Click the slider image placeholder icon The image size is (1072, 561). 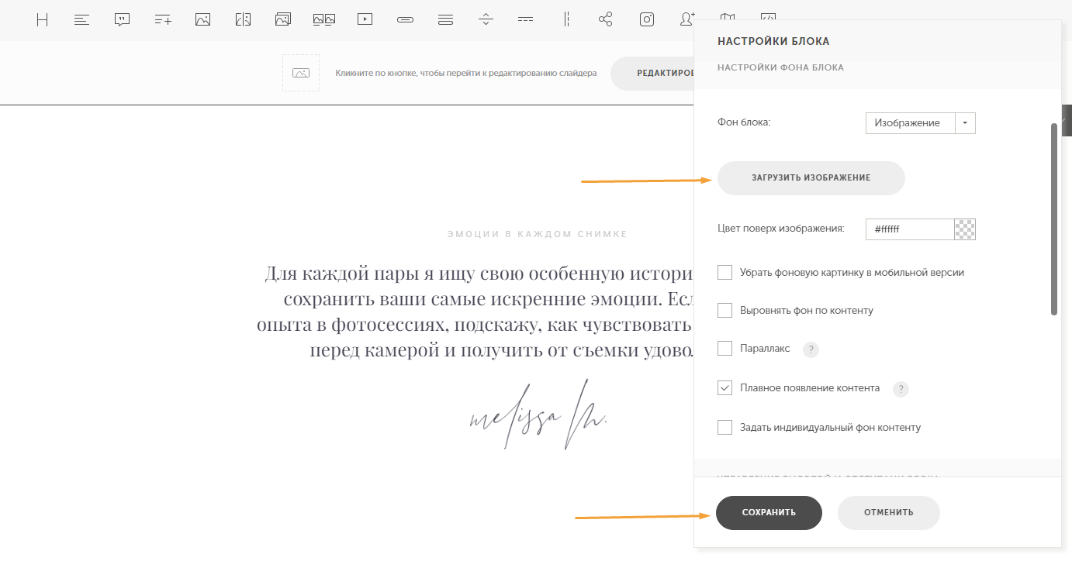(301, 73)
